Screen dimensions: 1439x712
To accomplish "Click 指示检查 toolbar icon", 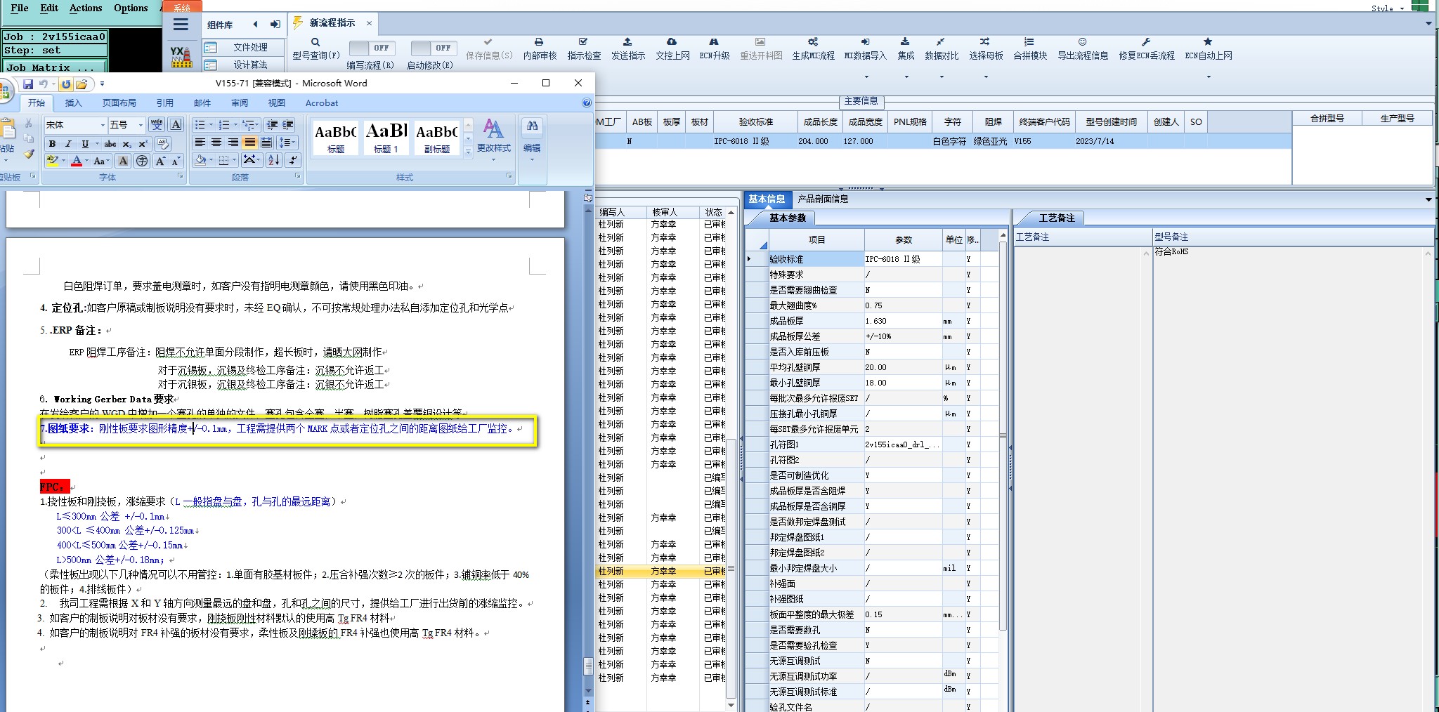I will (x=583, y=42).
